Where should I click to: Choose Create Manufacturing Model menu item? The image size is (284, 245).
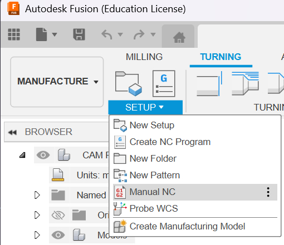click(x=195, y=226)
